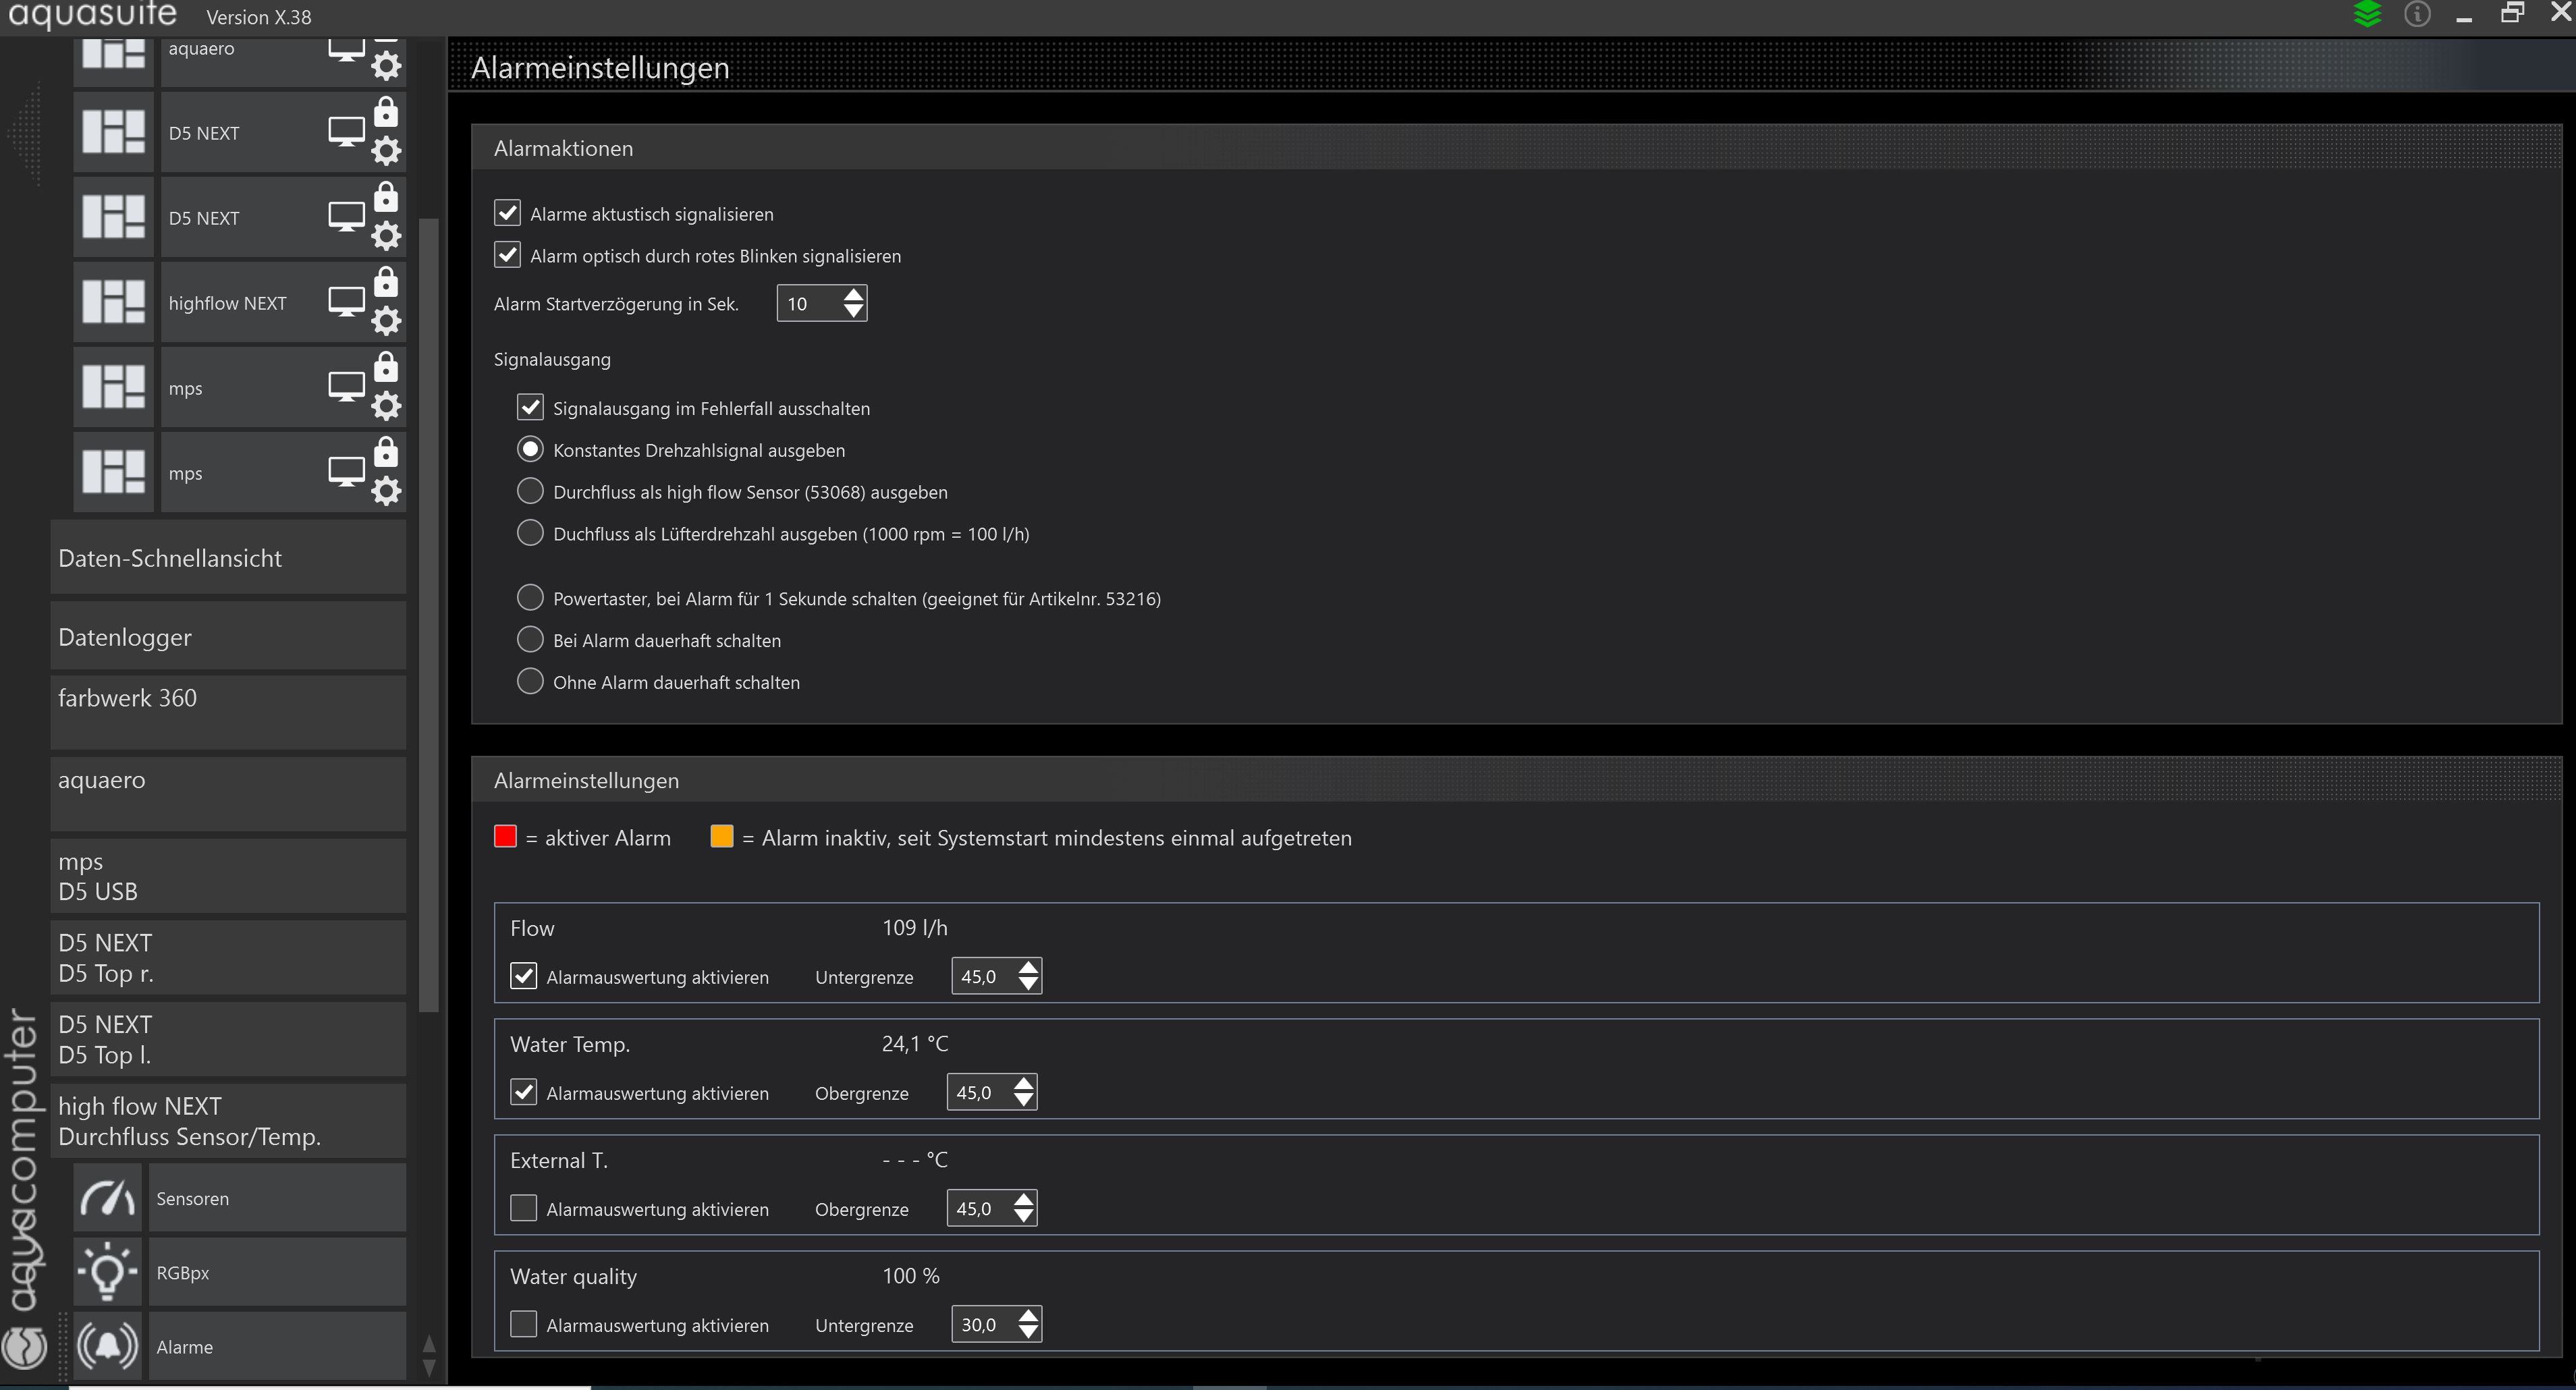Click the RGBpx light bulb icon
2576x1390 pixels.
107,1272
